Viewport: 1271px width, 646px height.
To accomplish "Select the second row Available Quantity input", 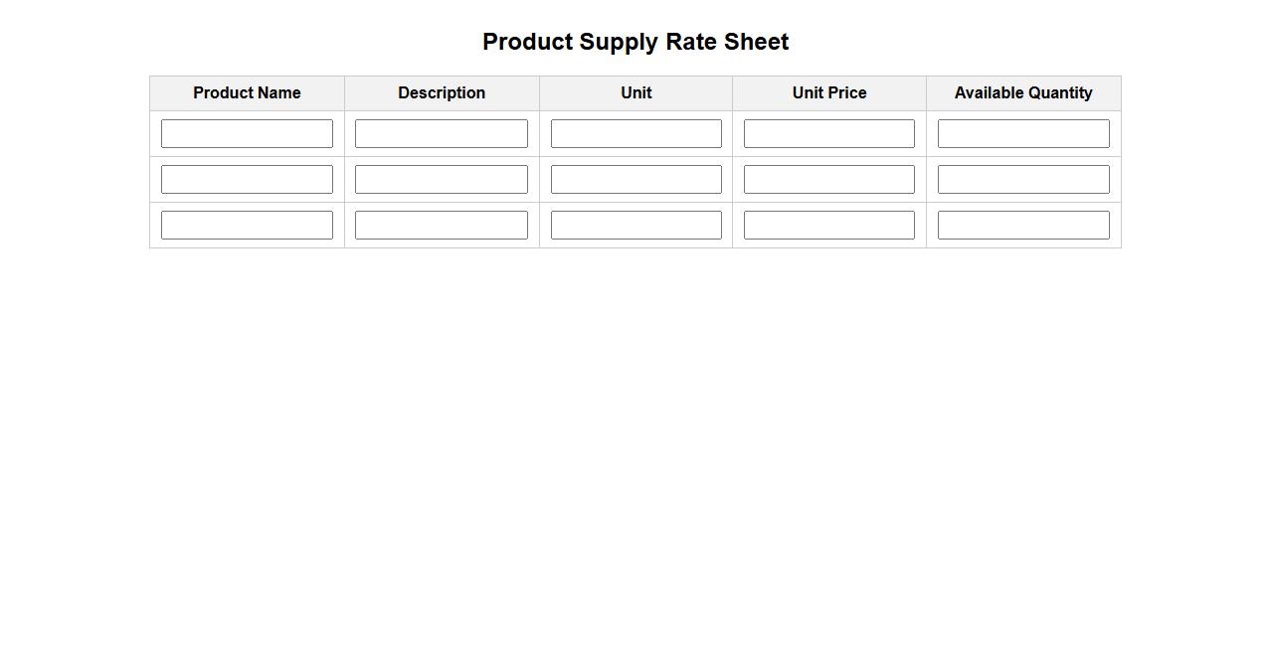I will click(x=1022, y=179).
